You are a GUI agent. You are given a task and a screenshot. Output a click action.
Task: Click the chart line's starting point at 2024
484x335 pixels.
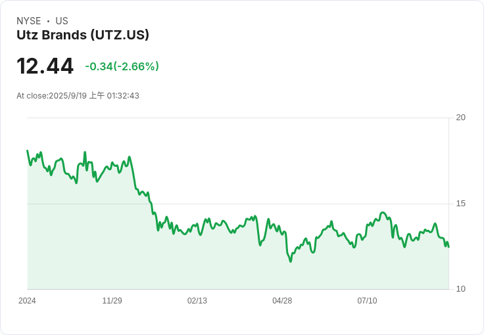(27, 150)
